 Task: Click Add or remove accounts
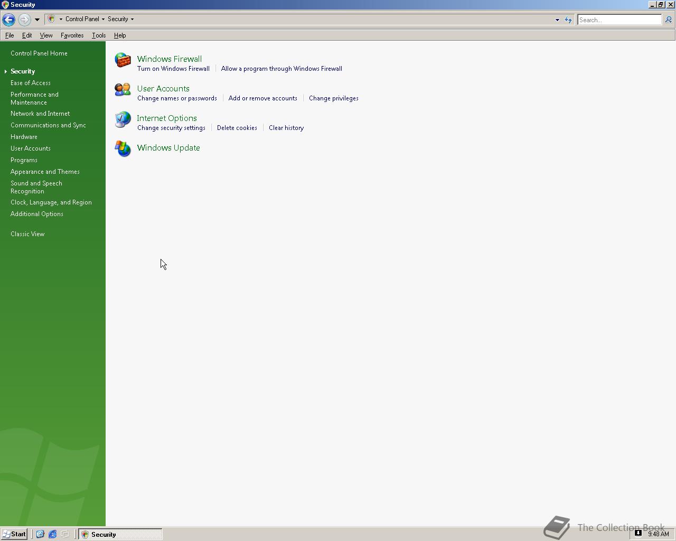[x=262, y=98]
